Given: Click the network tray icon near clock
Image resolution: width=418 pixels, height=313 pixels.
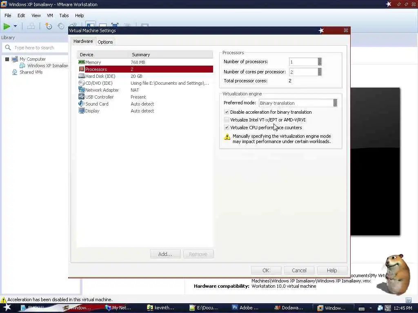Looking at the screenshot, I should coord(380,308).
